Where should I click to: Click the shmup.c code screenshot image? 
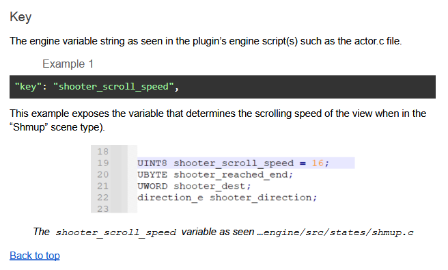223,179
